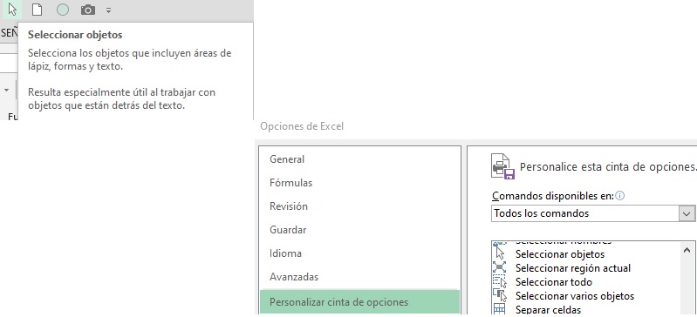
Task: Open the Customize Quick Access Toolbar arrow
Action: [109, 10]
